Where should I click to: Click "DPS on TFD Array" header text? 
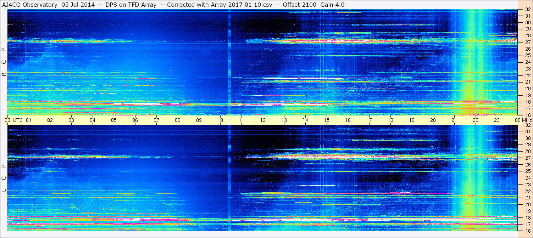(131, 5)
